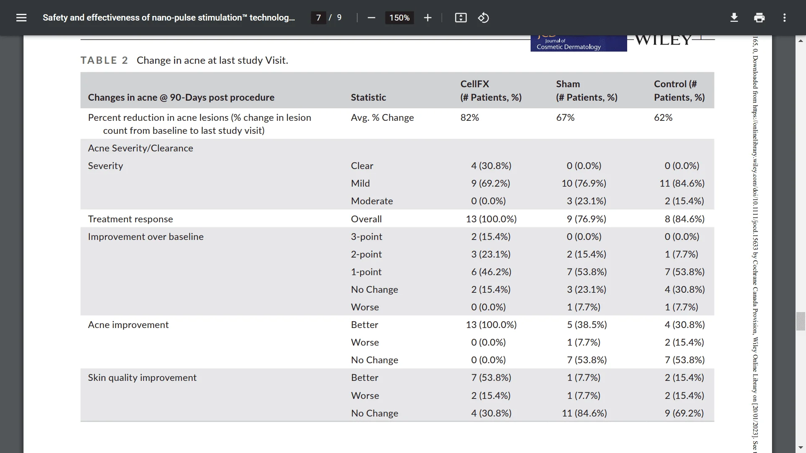The image size is (806, 453).
Task: Open the more actions menu
Action: tap(784, 18)
